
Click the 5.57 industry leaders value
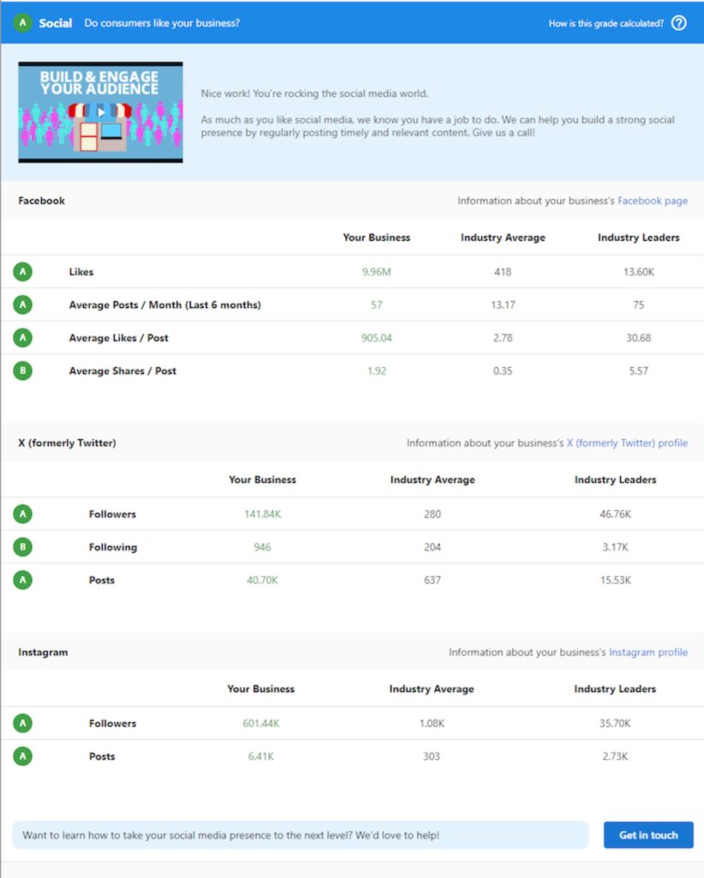(x=639, y=371)
